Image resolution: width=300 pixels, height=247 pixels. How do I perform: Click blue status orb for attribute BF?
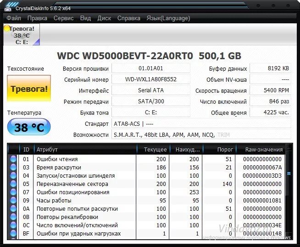(13, 233)
